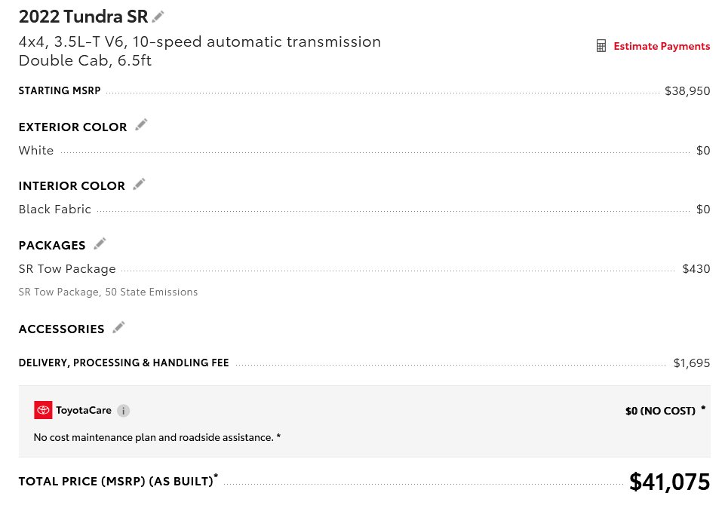Click the Starting MSRP $38,950 value
This screenshot has width=725, height=505.
[687, 91]
